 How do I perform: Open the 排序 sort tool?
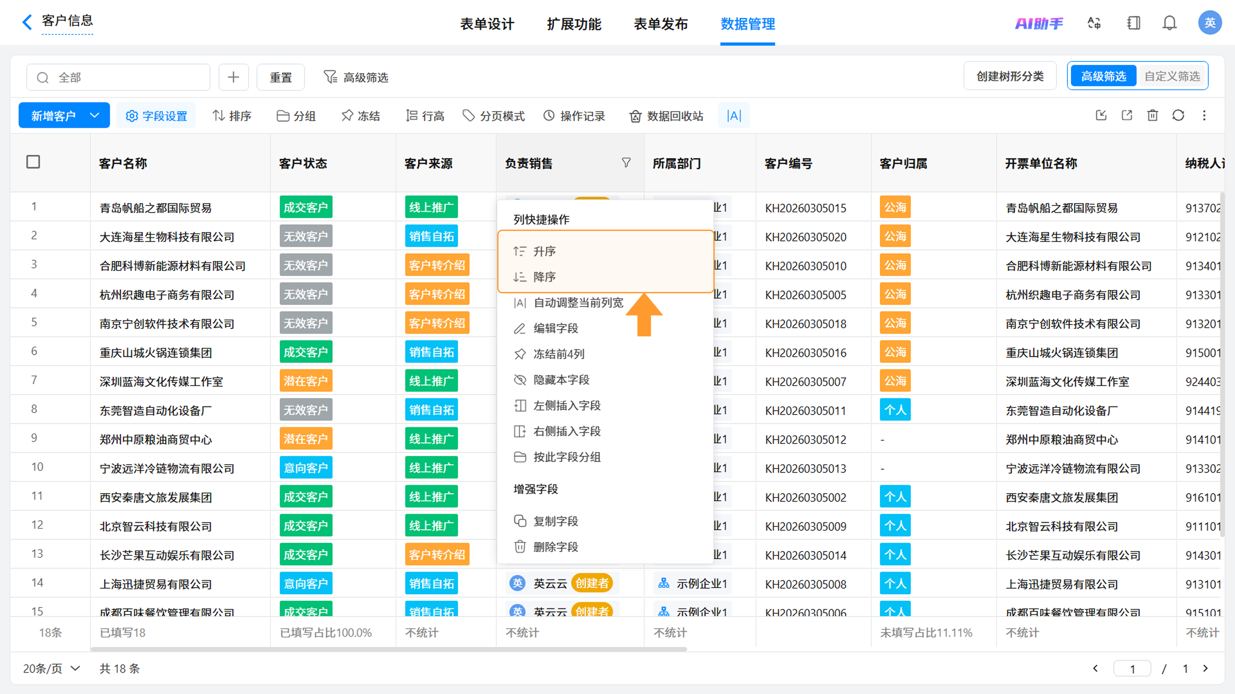[232, 115]
